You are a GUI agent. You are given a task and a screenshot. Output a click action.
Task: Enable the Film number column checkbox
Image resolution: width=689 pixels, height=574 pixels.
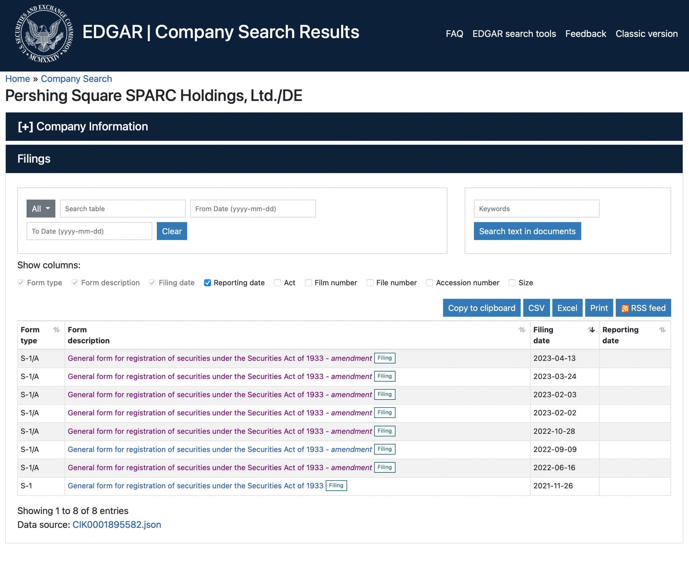[308, 283]
